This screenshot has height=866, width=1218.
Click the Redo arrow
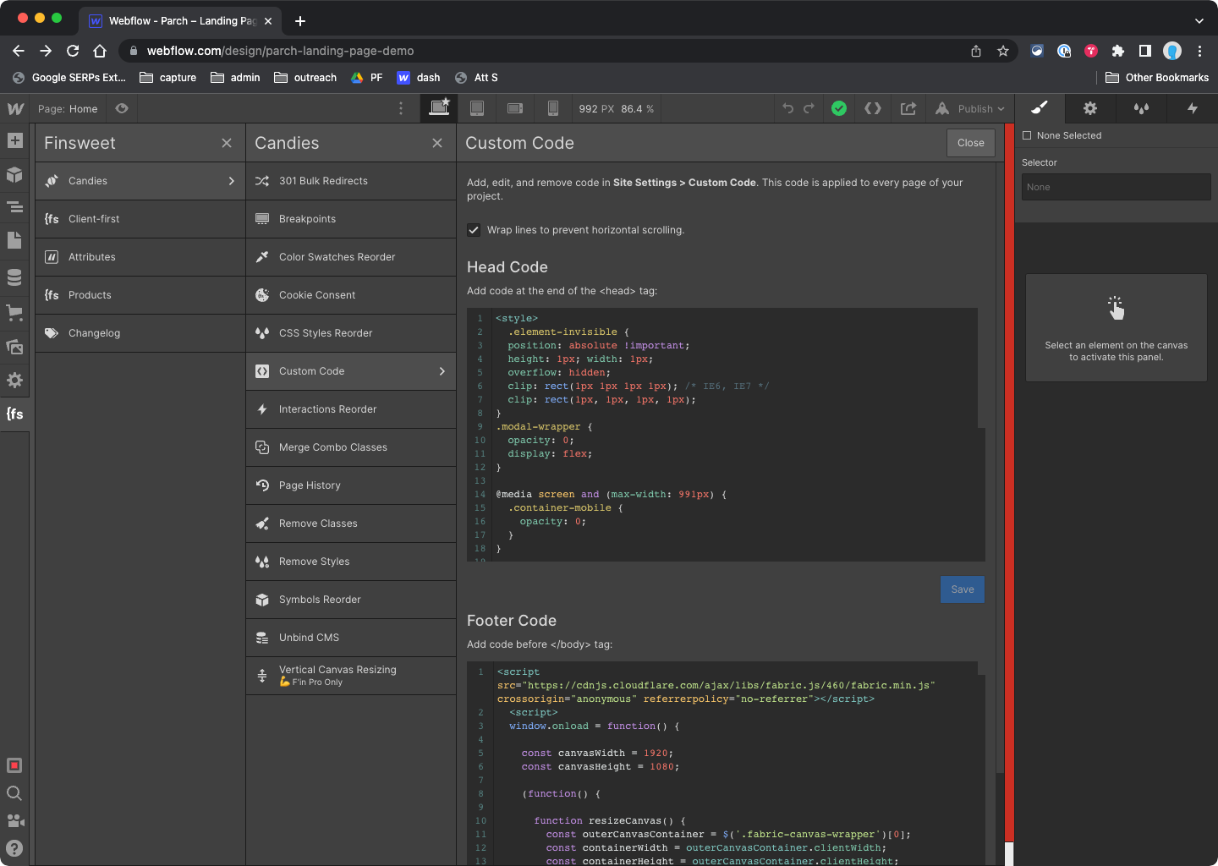[x=809, y=108]
